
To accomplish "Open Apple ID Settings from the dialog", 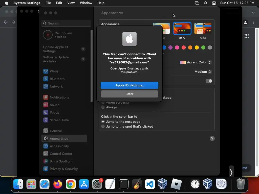I will pyautogui.click(x=129, y=85).
